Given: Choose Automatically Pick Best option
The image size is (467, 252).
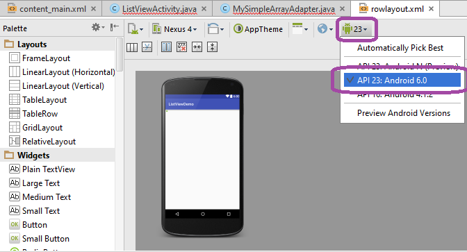Looking at the screenshot, I should point(400,48).
